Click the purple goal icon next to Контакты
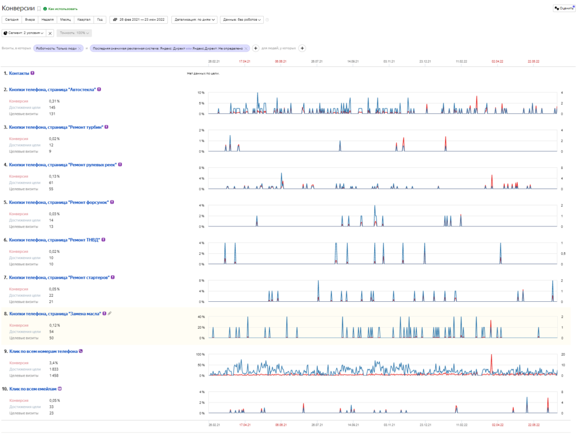 point(32,73)
